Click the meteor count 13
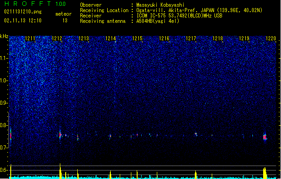The height and width of the screenshot is (179, 281). 65,21
